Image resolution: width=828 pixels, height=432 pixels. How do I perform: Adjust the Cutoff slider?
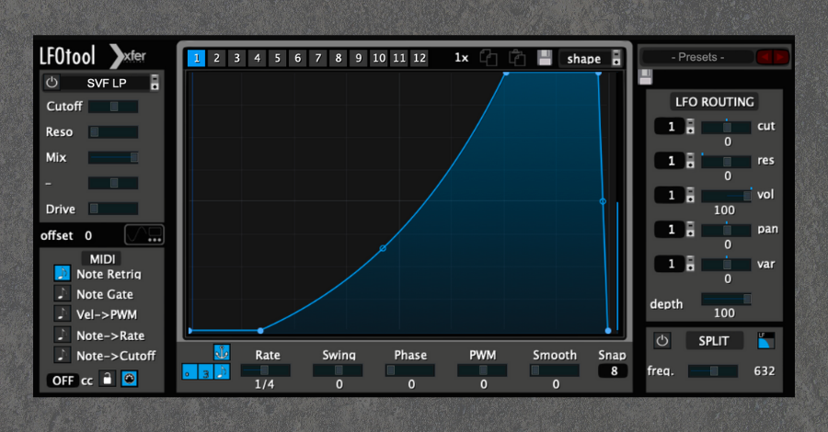[x=113, y=107]
